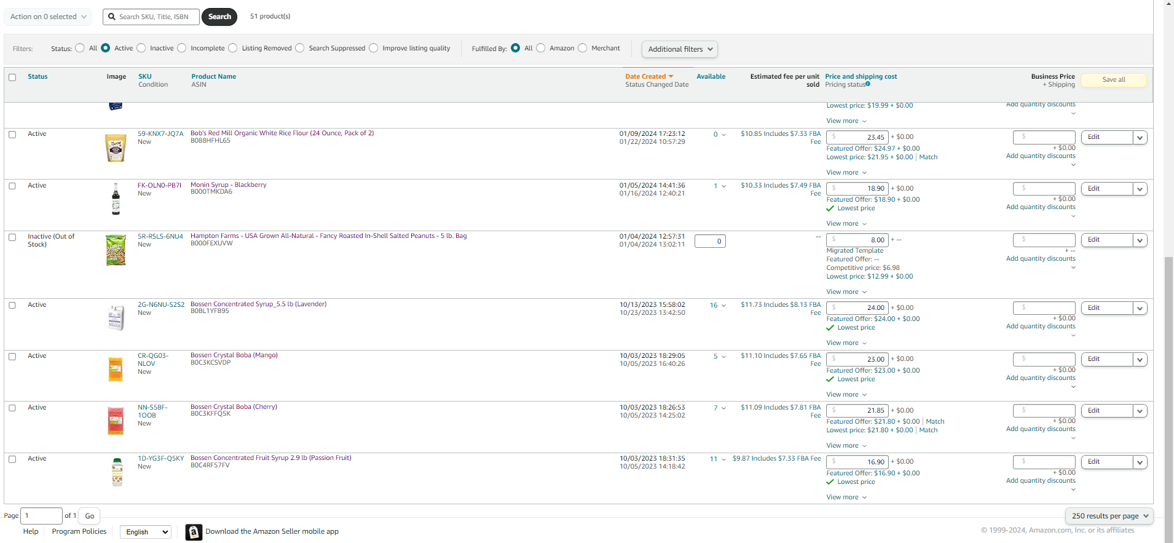
Task: Choose the Search Suppressed status filter
Action: pos(300,48)
